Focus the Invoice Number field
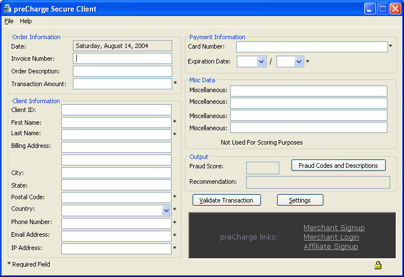The image size is (404, 277). coord(123,58)
